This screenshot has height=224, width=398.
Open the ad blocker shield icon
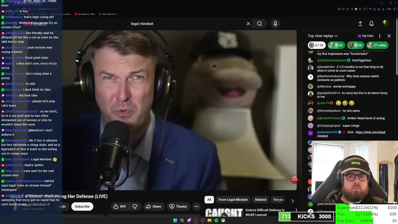coord(356,9)
